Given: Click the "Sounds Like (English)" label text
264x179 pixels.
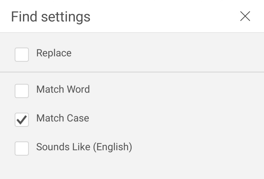Looking at the screenshot, I should click(x=84, y=147).
